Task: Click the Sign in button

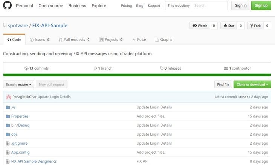Action: [241, 5]
